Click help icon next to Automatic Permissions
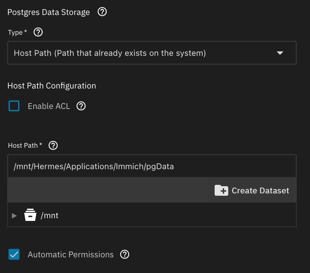 (x=125, y=254)
